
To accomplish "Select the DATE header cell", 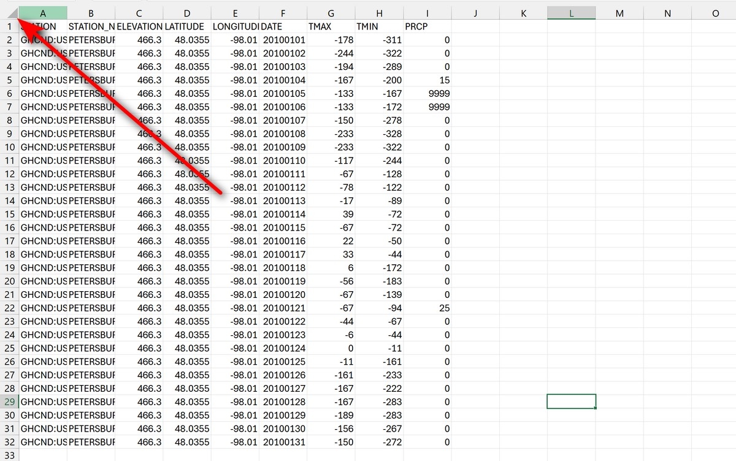I will [x=283, y=26].
